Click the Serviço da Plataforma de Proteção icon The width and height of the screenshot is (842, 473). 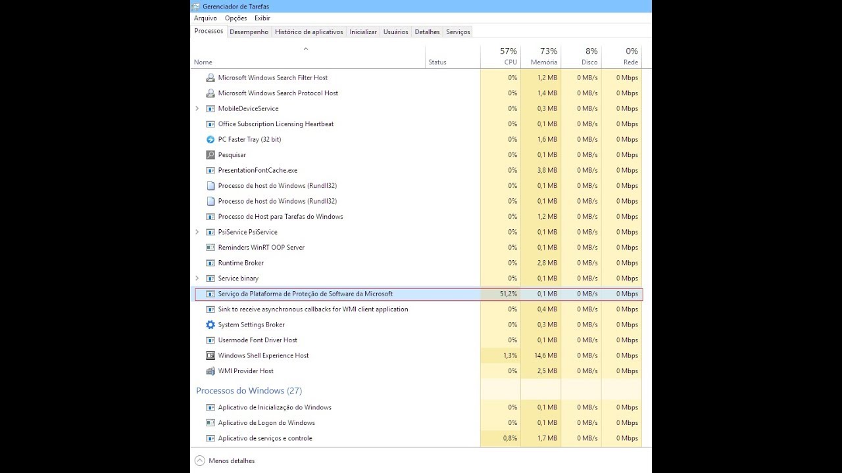(210, 294)
